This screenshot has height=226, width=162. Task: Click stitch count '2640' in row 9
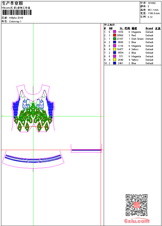120,60
